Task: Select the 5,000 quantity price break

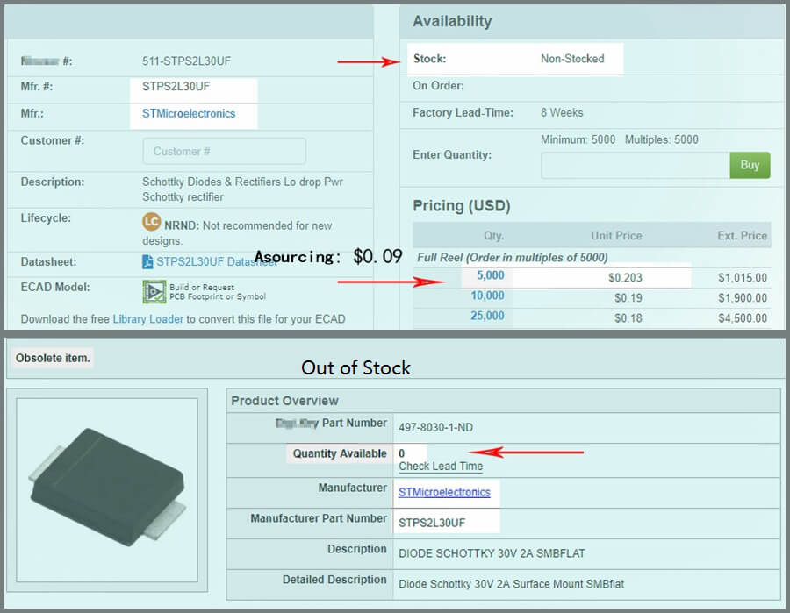Action: pos(490,275)
